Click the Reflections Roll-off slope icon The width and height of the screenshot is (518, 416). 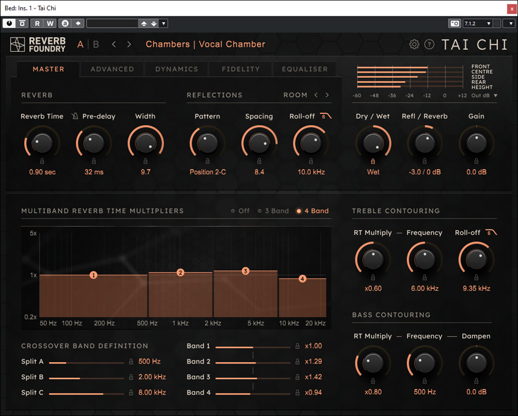point(326,117)
